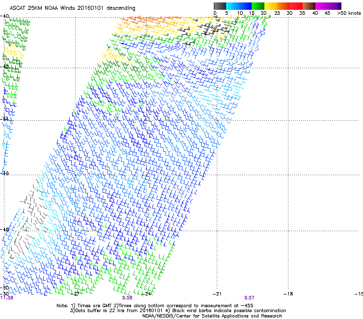Click the 'NOAA/NESDIS/Center for Satellite Applications and Research' credit

(212, 316)
